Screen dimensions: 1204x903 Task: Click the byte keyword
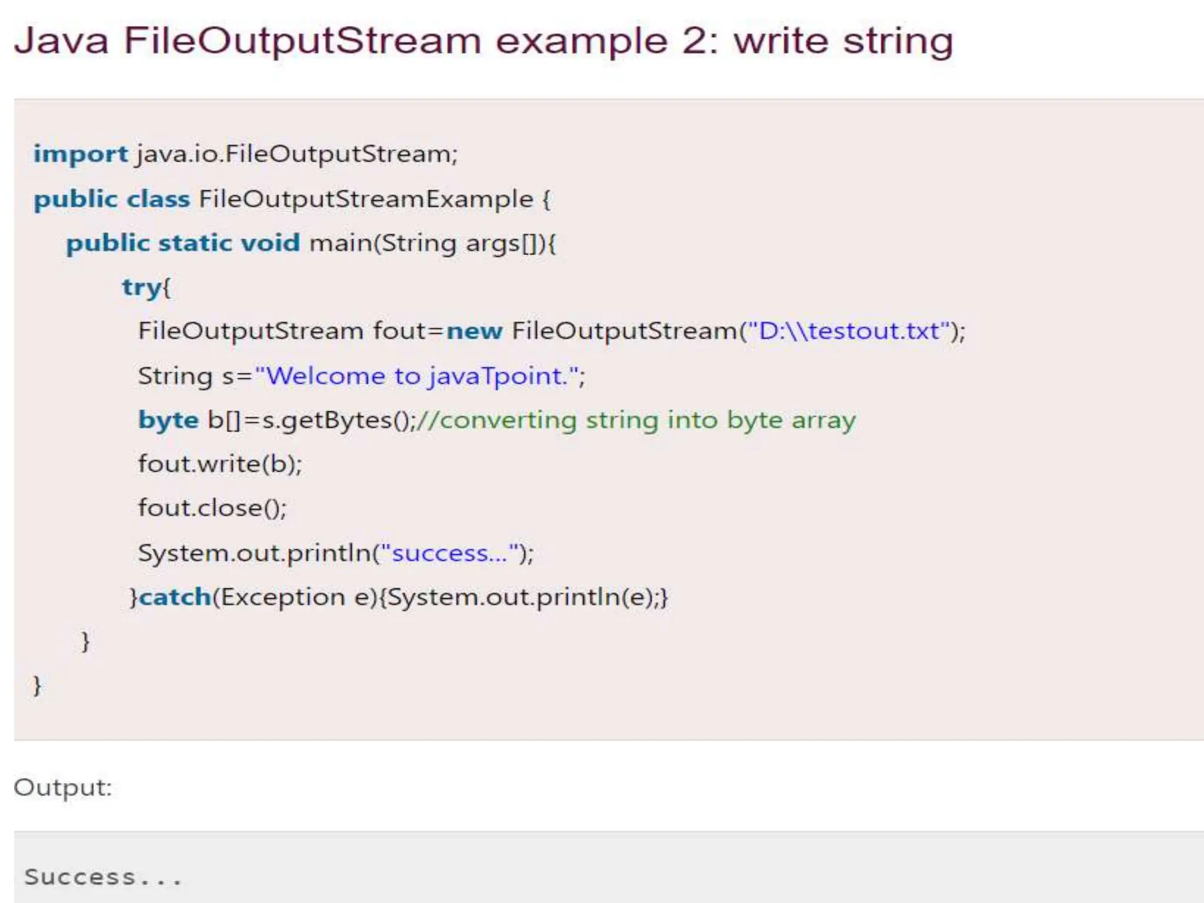coord(168,420)
